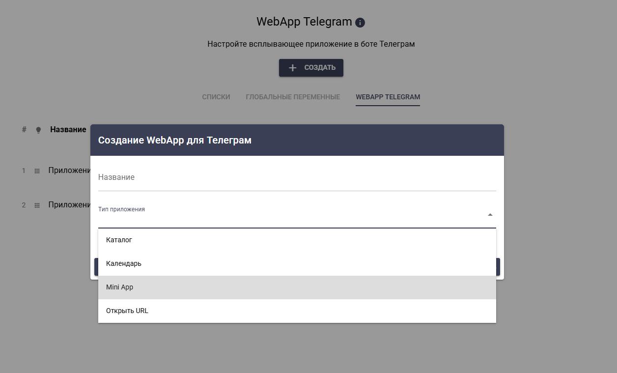Click the Название column header

tap(68, 130)
